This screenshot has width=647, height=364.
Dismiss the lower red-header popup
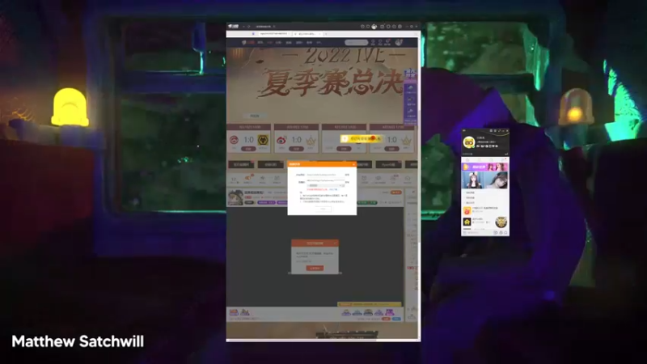tap(335, 243)
